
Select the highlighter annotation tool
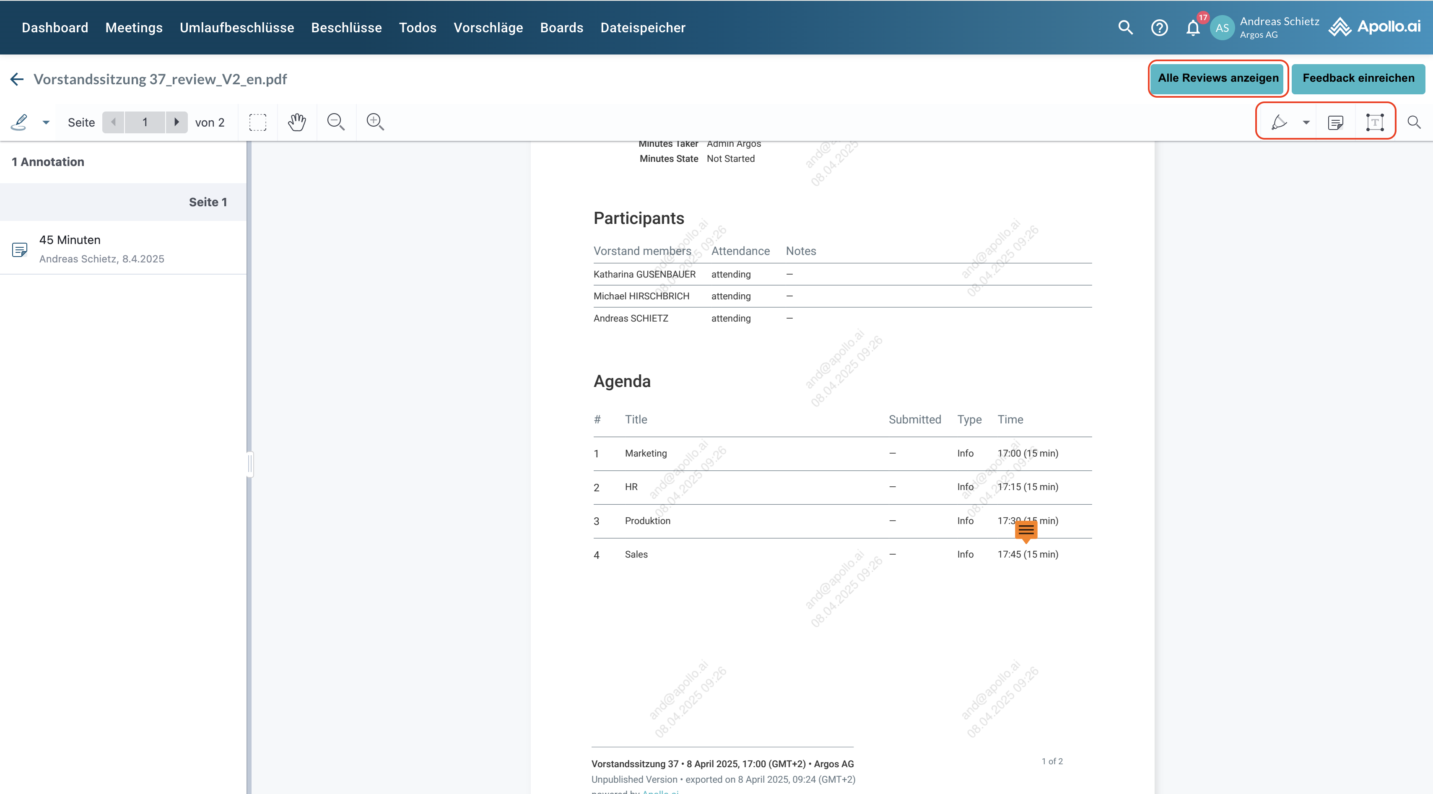[1279, 122]
